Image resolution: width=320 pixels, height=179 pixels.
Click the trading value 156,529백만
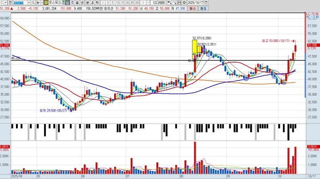[x=94, y=8]
